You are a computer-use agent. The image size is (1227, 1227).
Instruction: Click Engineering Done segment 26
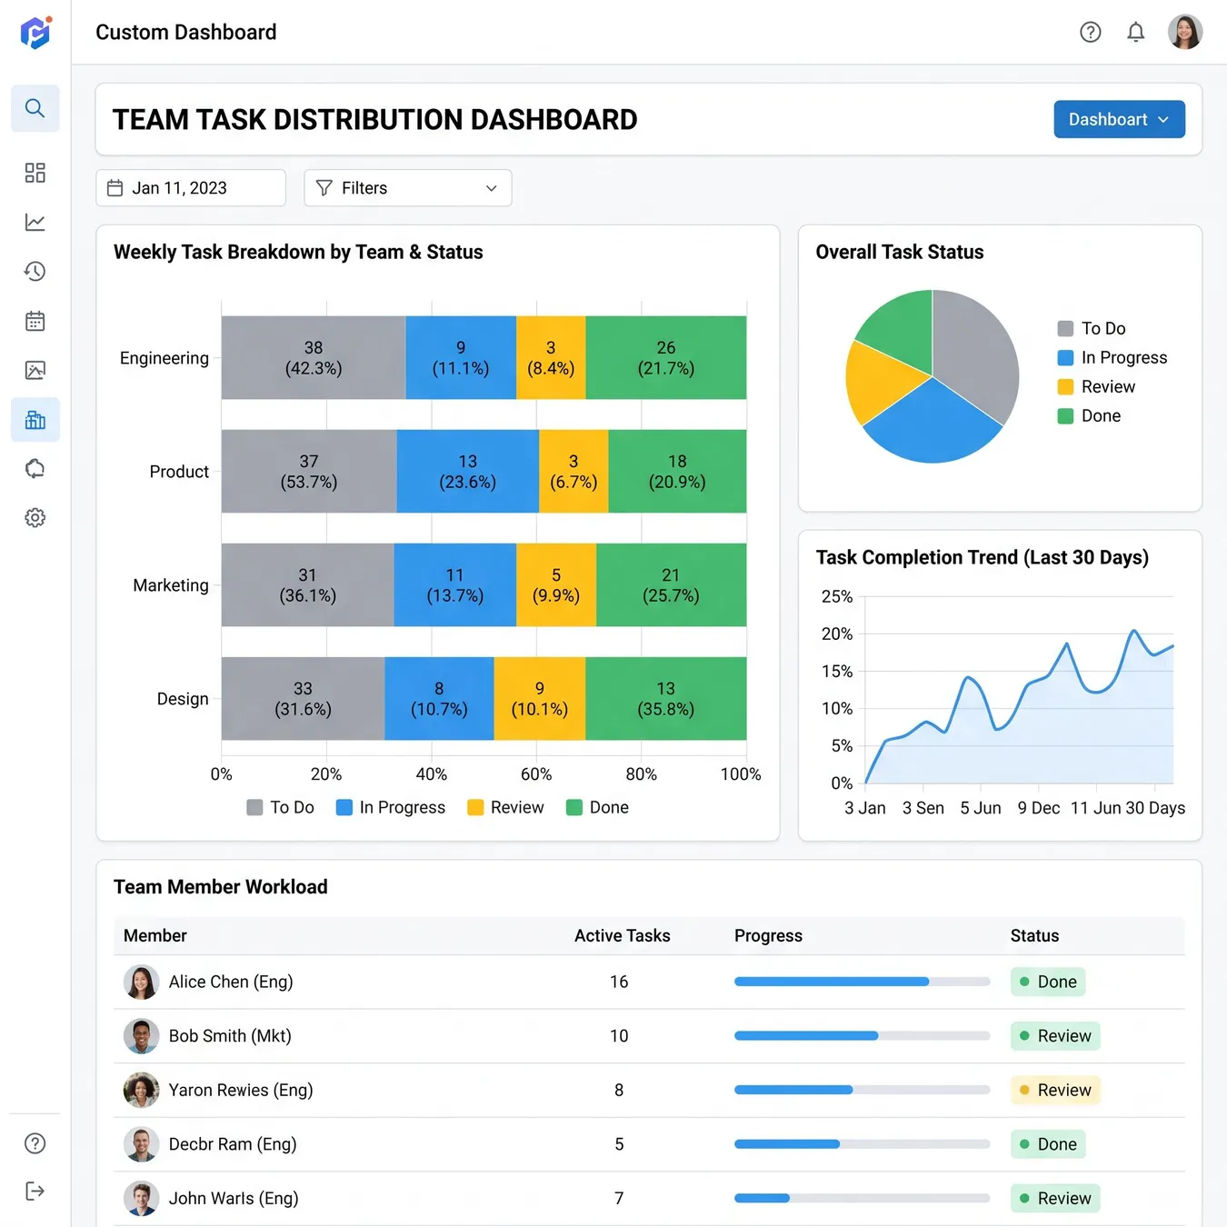click(666, 358)
